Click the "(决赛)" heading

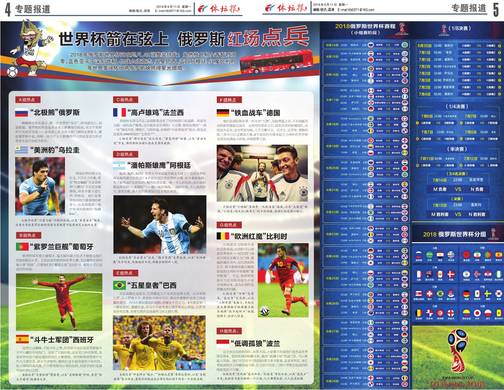coord(457,198)
